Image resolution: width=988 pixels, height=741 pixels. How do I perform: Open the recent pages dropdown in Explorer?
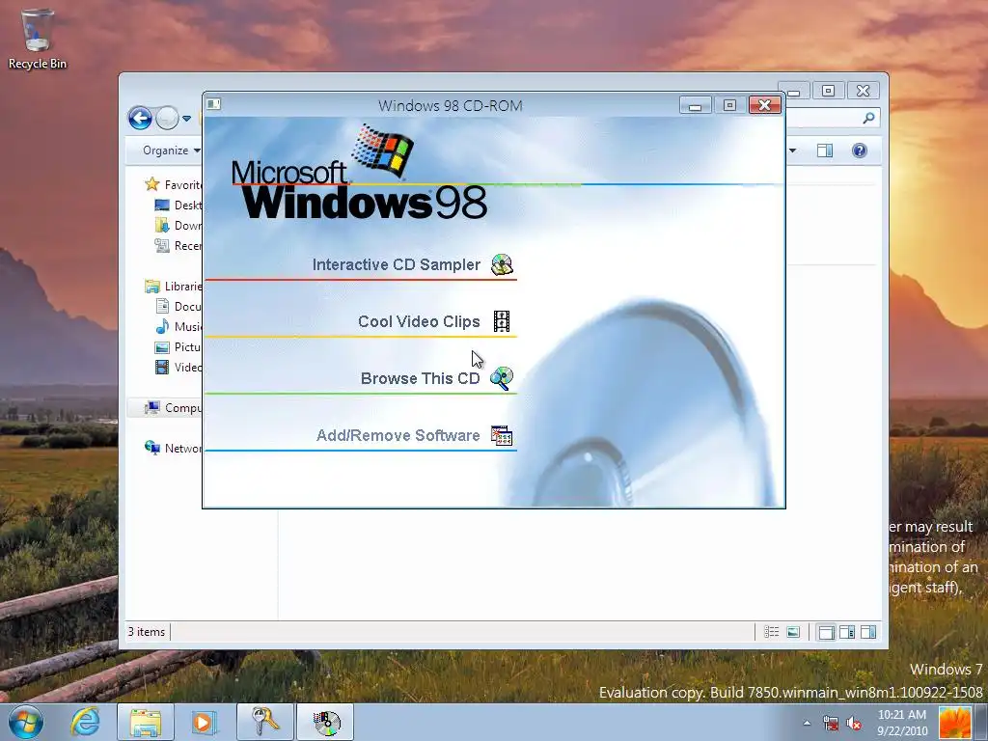coord(186,119)
